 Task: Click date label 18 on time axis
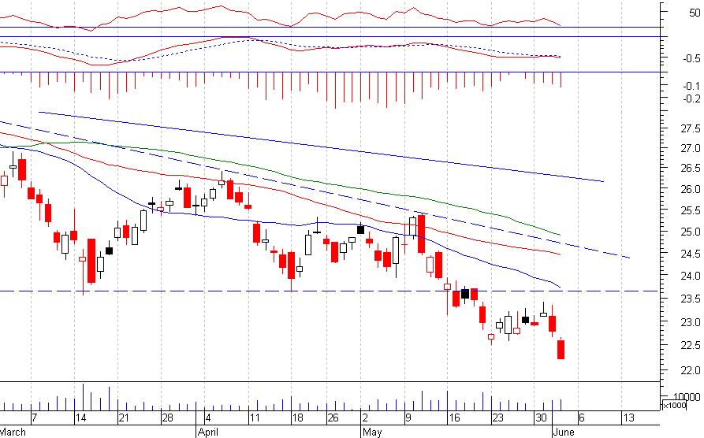click(298, 418)
